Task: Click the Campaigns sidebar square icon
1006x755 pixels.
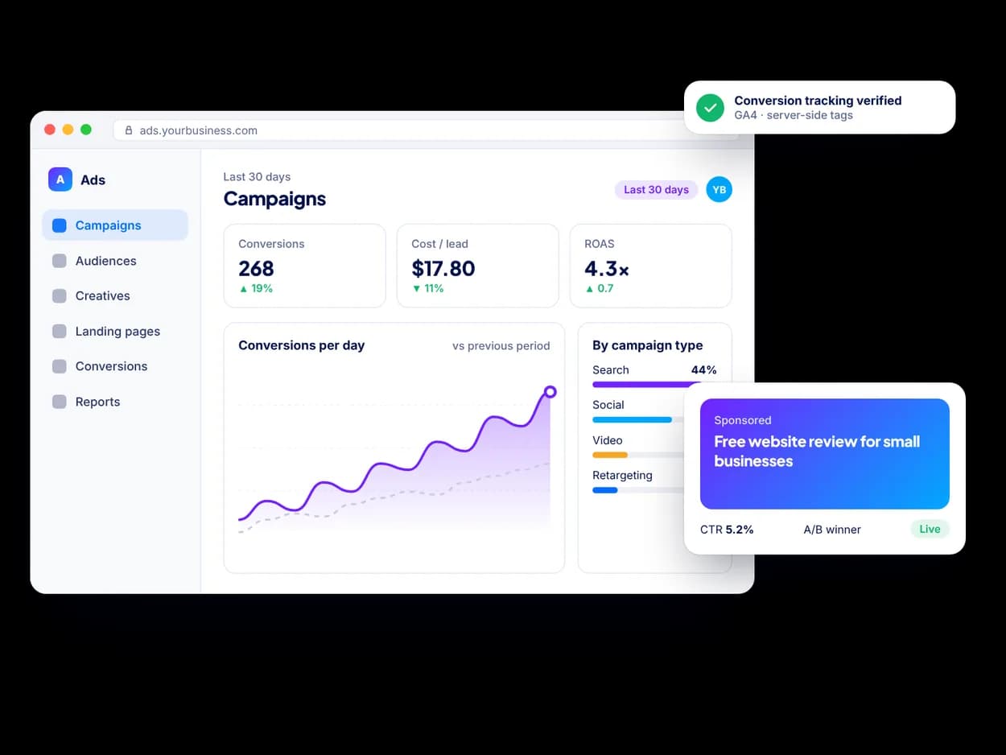Action: [60, 225]
